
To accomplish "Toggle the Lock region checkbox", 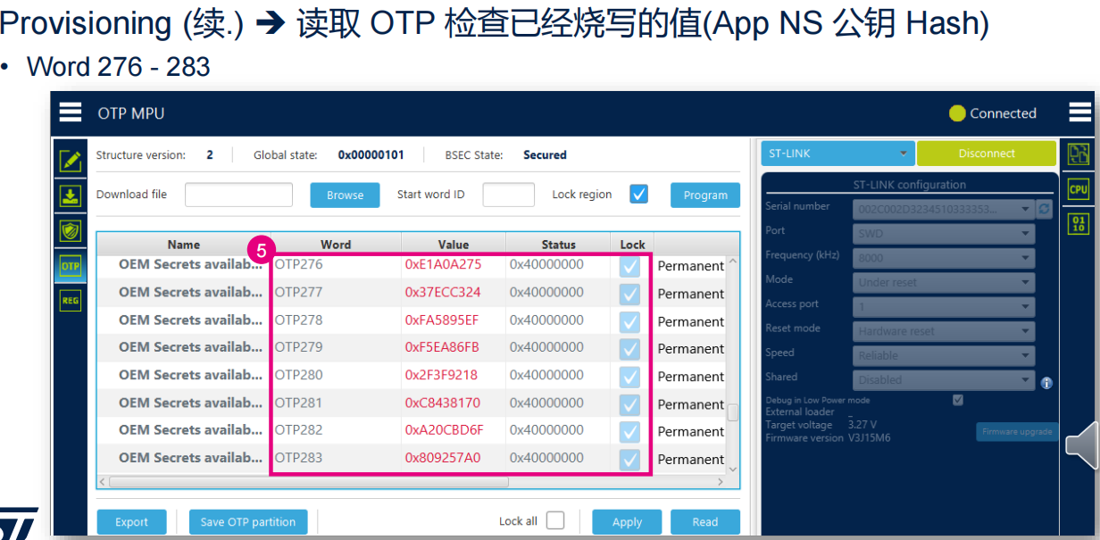I will (638, 194).
